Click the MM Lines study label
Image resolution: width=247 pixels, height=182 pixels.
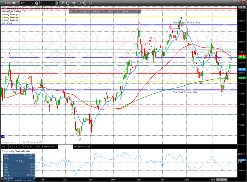(6, 23)
